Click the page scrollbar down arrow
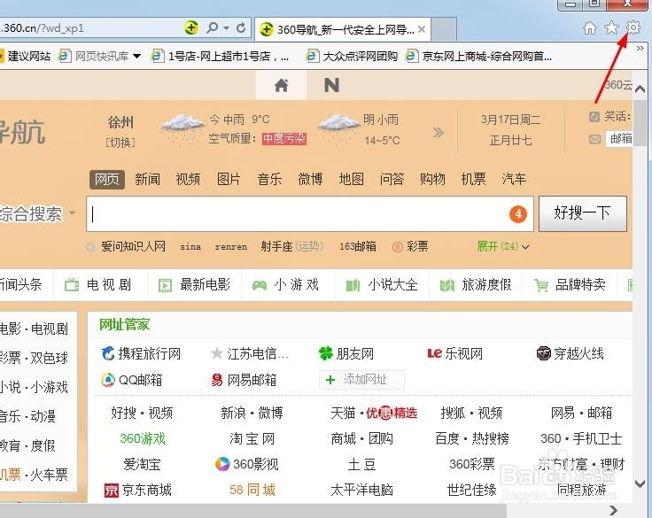The image size is (652, 518). click(640, 484)
